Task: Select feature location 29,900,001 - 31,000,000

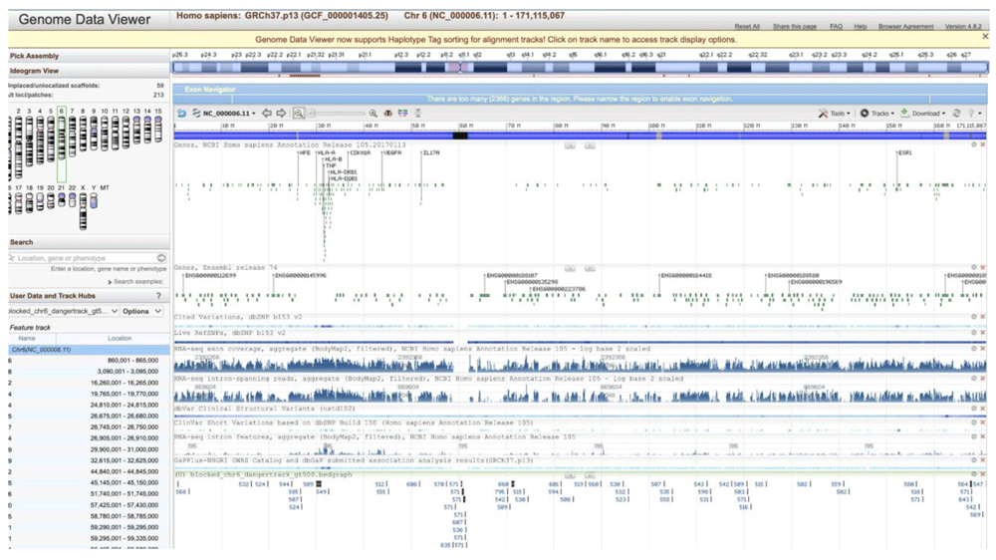Action: [124, 449]
